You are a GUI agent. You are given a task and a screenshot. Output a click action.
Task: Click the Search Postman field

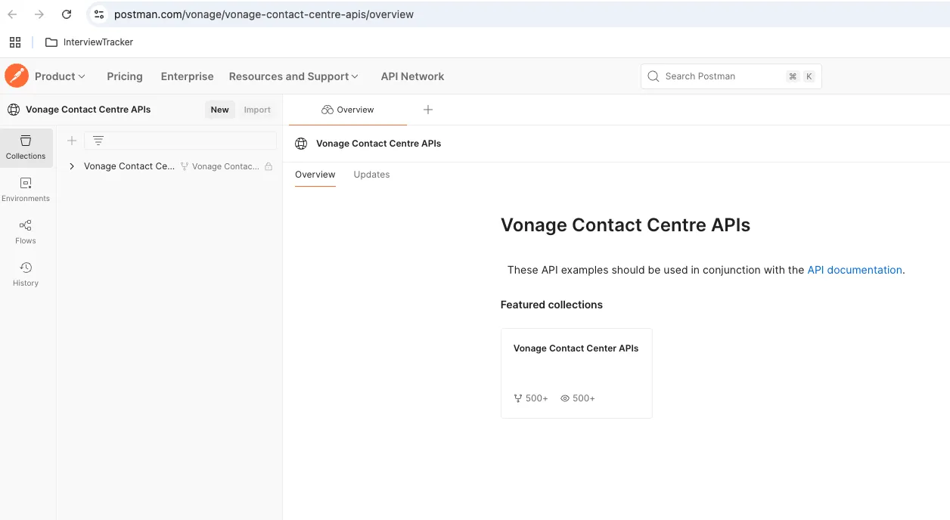point(722,76)
